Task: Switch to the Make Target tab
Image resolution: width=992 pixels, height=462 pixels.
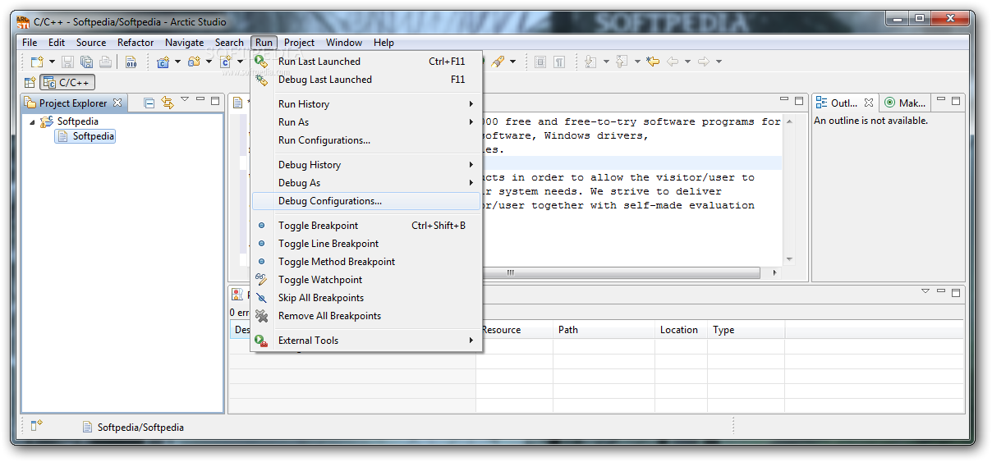Action: point(906,103)
